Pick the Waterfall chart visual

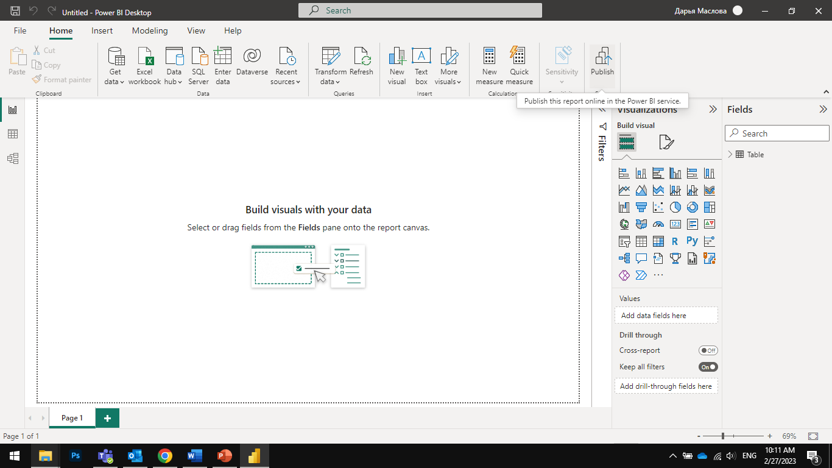click(624, 207)
